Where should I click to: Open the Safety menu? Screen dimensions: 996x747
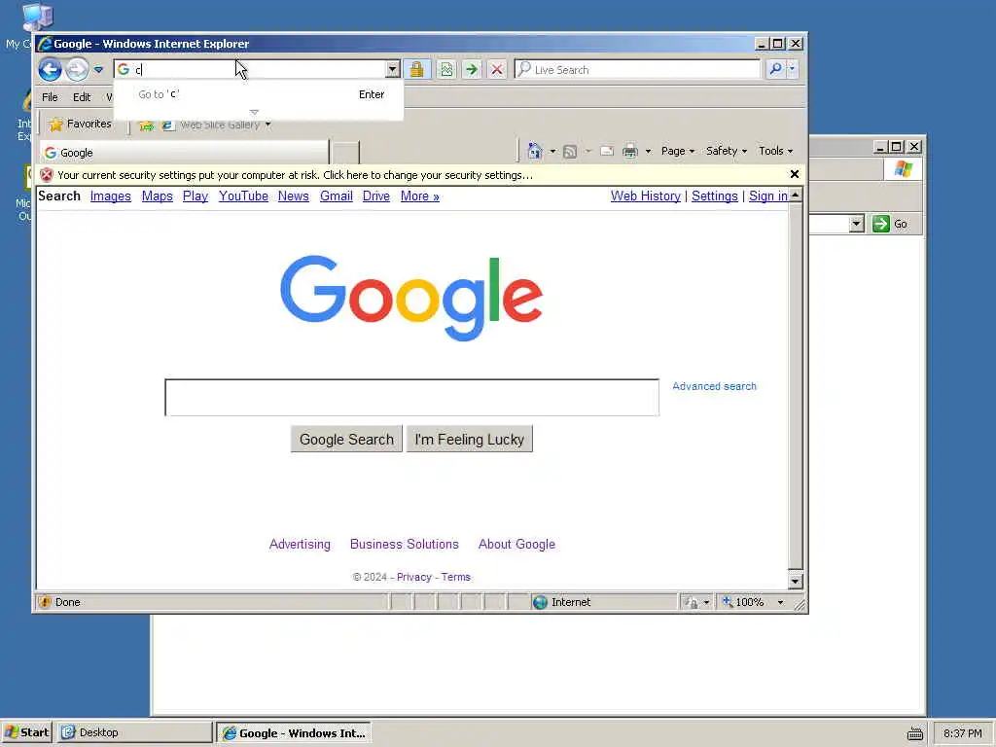727,151
